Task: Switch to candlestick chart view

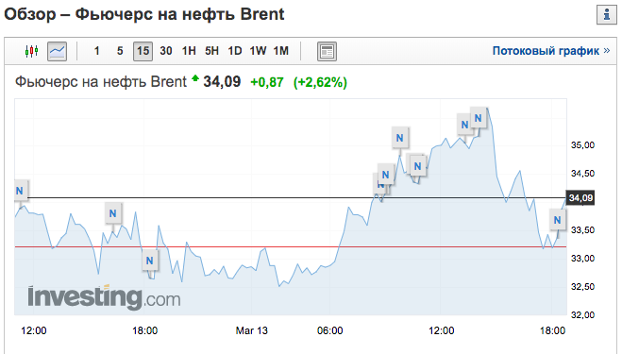Action: (32, 51)
